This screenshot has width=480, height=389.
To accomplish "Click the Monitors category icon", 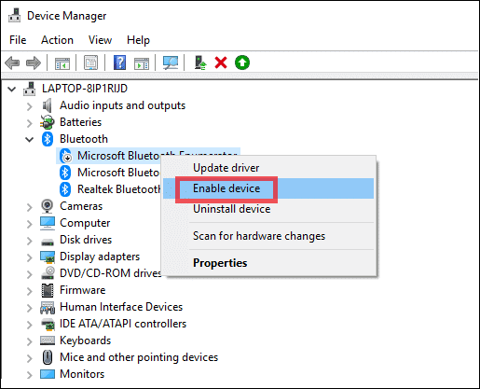I will click(48, 374).
